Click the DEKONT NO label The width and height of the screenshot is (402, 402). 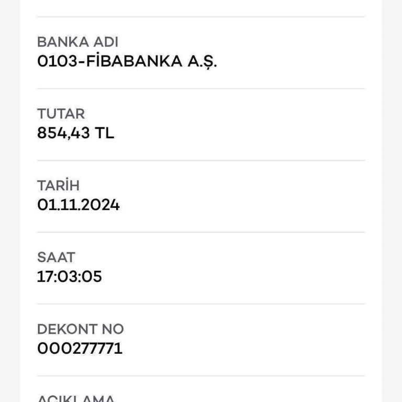tap(81, 329)
